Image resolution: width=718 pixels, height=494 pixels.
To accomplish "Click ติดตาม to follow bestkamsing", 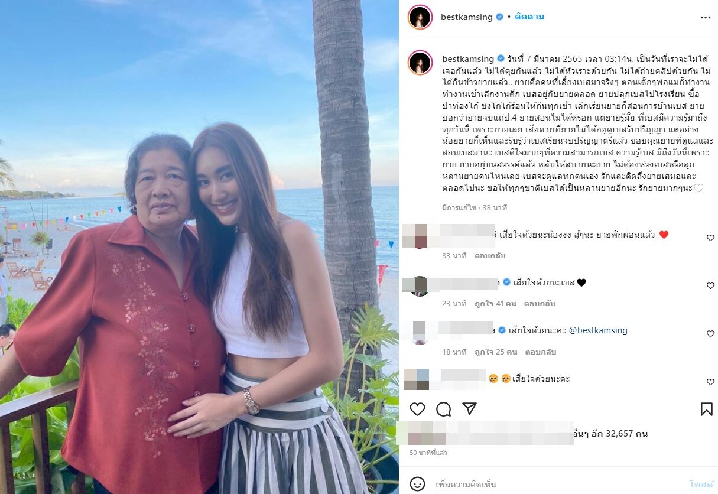I will (529, 17).
